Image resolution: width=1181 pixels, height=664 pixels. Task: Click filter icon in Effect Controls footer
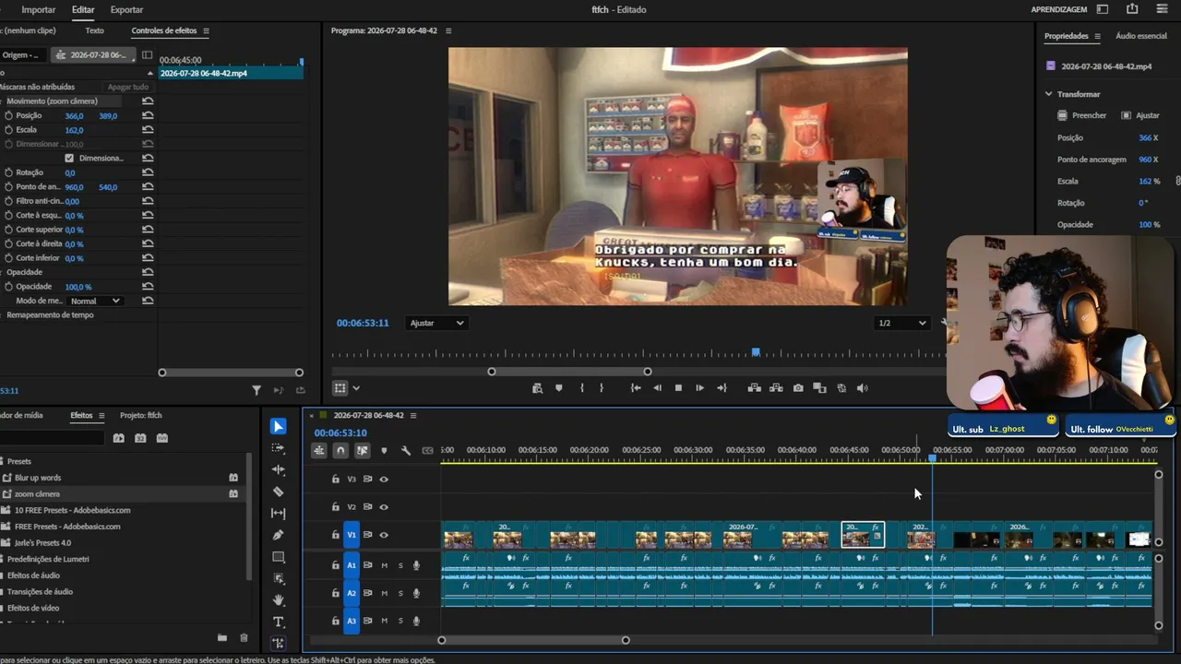pyautogui.click(x=256, y=391)
